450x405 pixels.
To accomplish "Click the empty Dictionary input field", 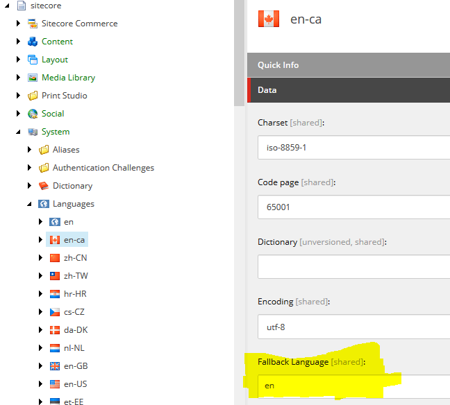I will 354,267.
